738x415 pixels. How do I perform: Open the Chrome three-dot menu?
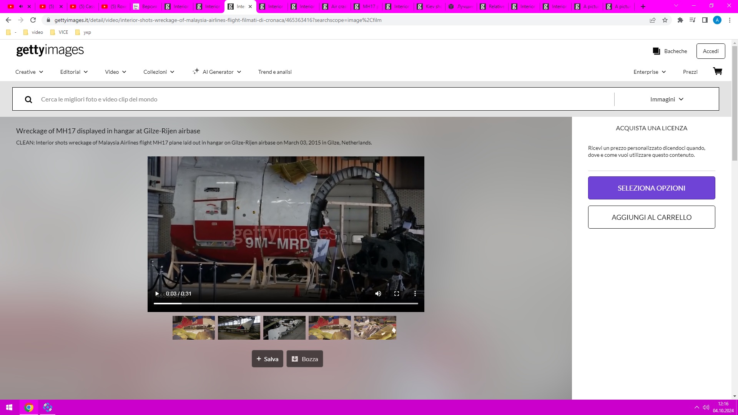[730, 20]
